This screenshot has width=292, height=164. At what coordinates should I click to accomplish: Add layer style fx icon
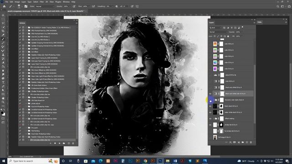(230, 142)
